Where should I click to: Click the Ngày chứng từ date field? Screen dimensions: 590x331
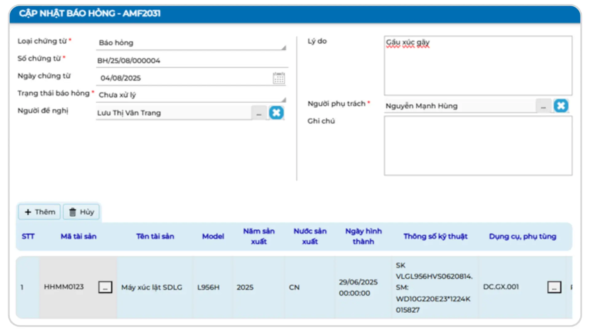tap(184, 78)
